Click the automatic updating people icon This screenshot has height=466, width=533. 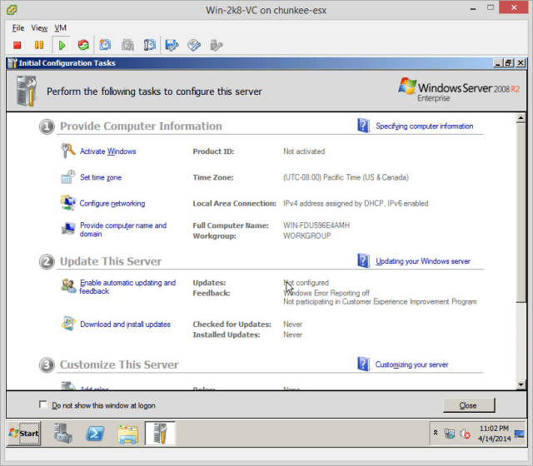pyautogui.click(x=68, y=285)
